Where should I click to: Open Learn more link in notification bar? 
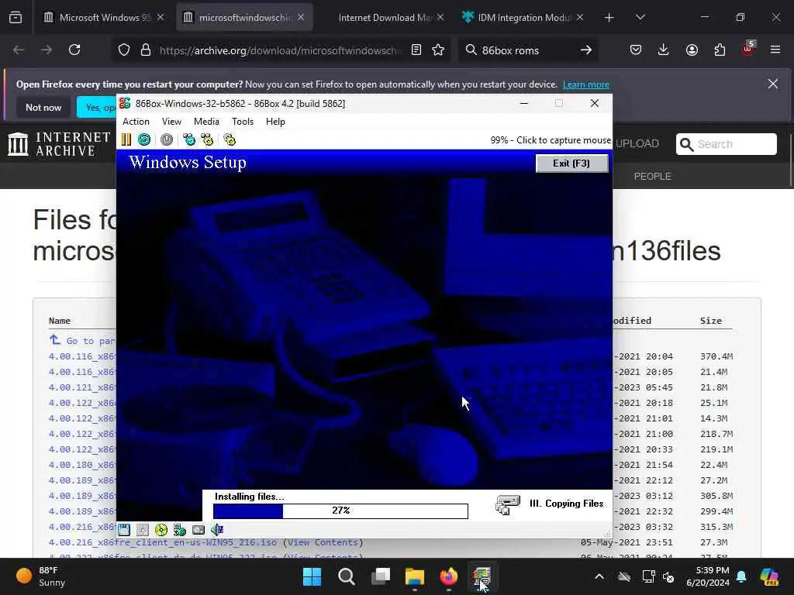586,84
